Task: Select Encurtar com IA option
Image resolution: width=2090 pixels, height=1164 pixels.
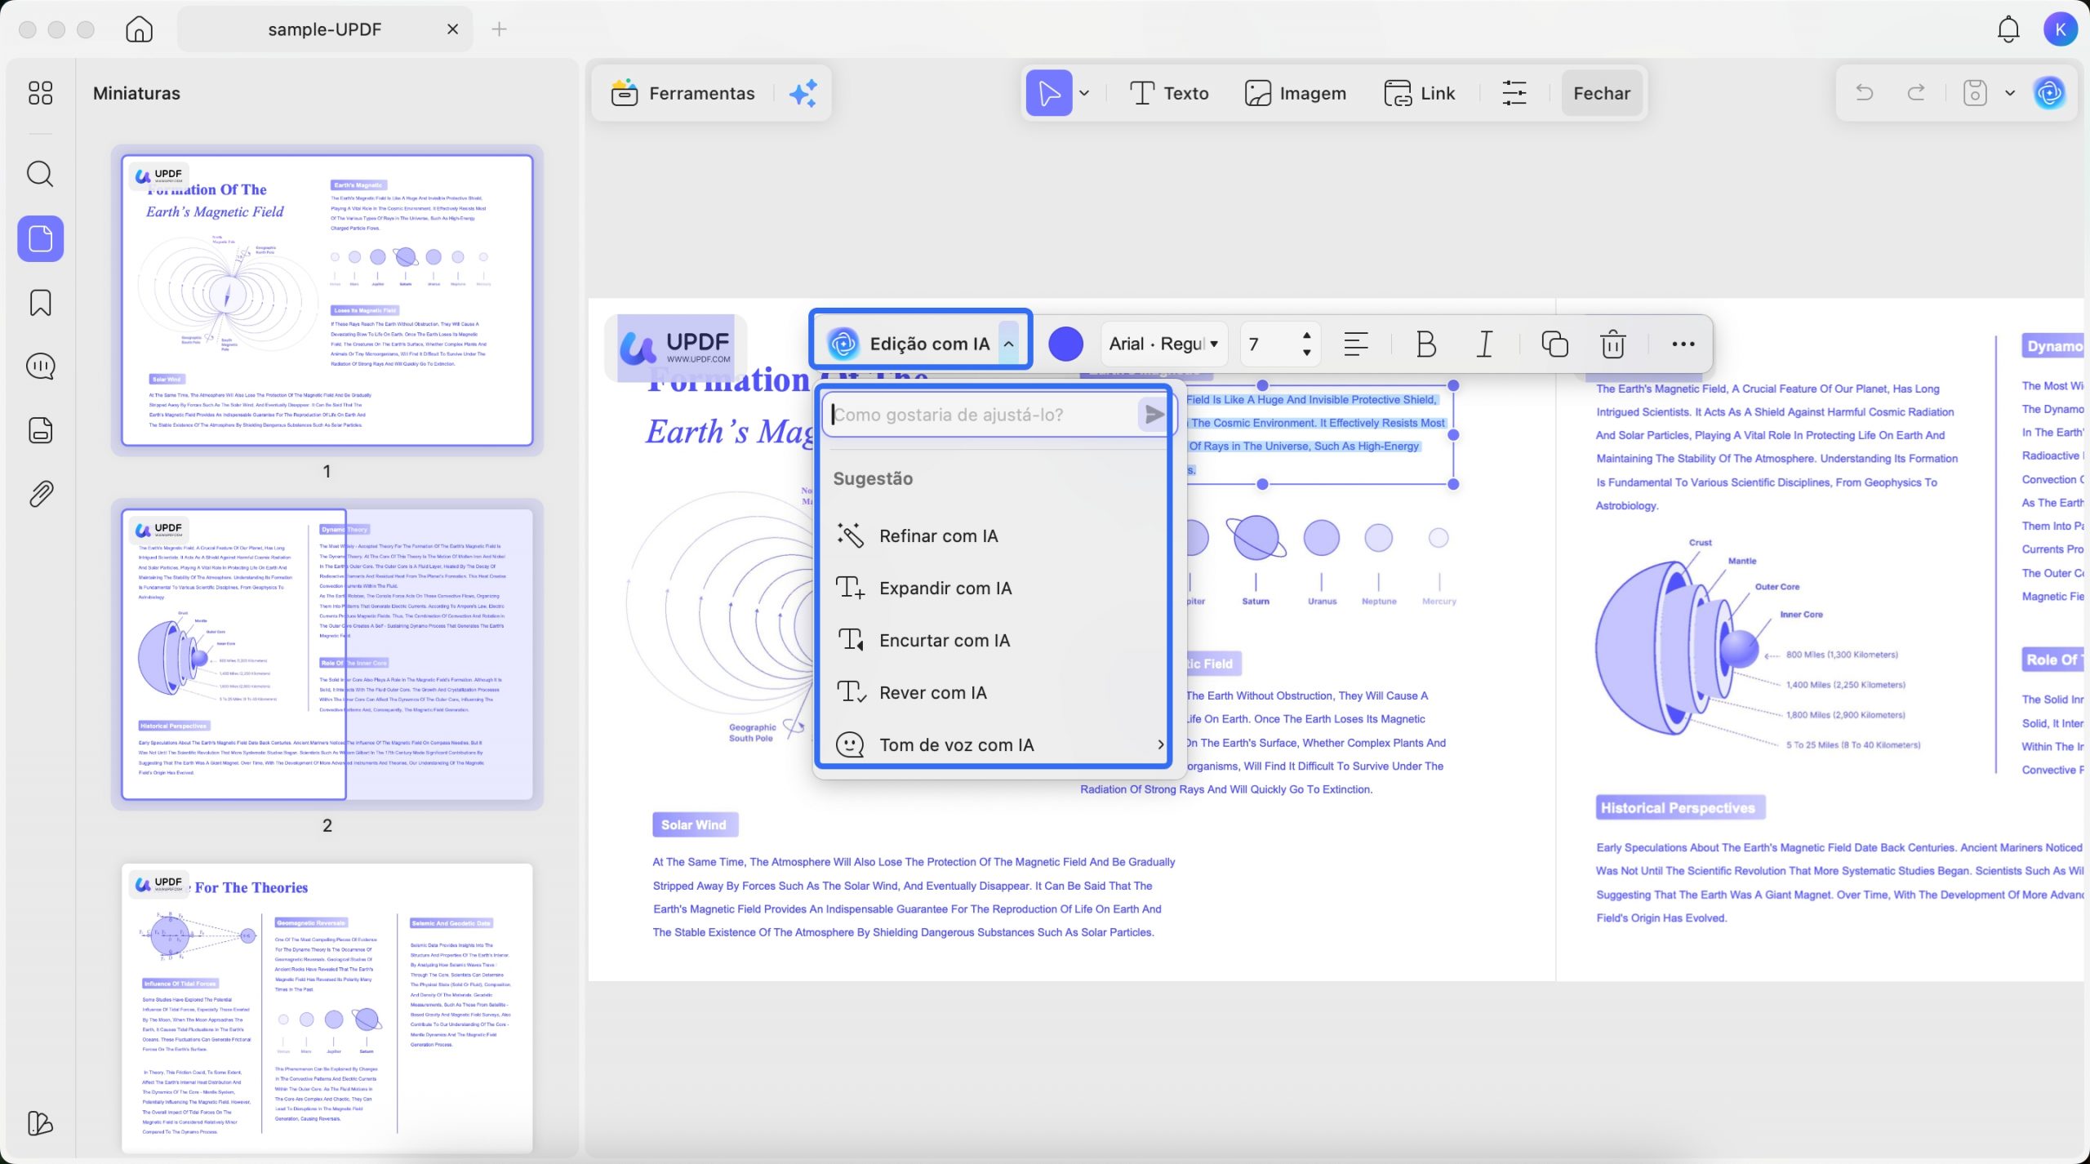Action: click(x=944, y=640)
